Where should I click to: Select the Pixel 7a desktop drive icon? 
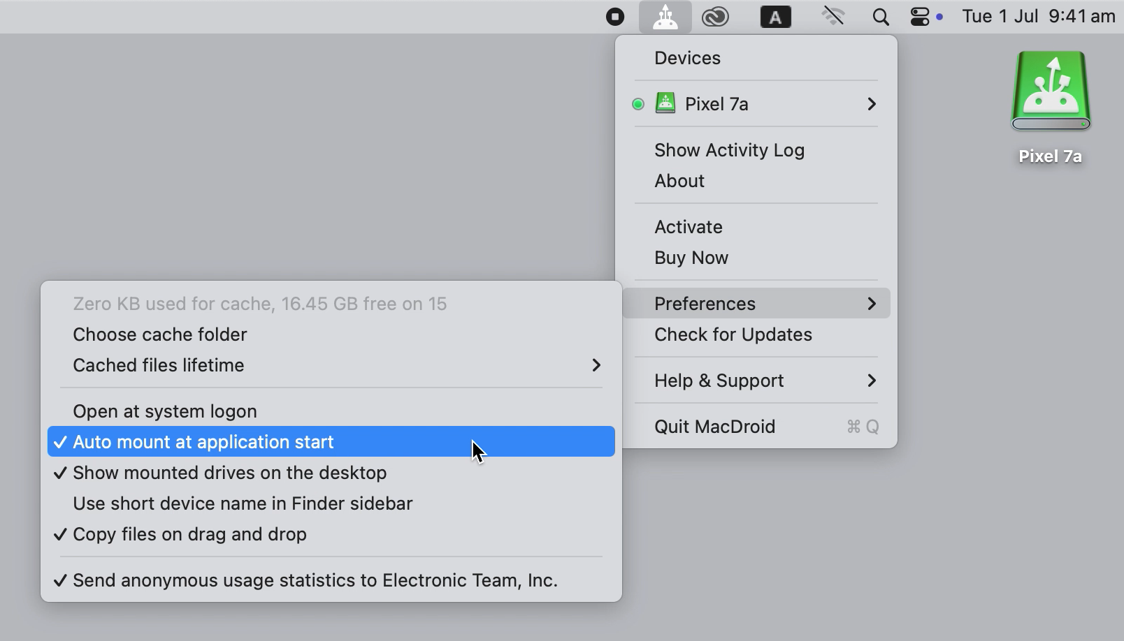[1051, 91]
